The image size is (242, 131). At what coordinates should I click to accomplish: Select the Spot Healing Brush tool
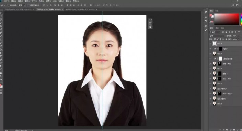pos(1,33)
